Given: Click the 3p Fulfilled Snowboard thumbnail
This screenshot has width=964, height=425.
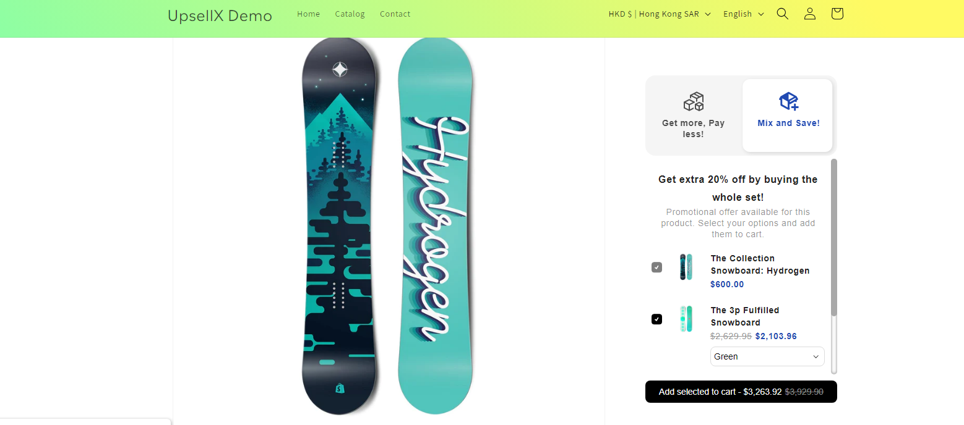Looking at the screenshot, I should click(686, 319).
